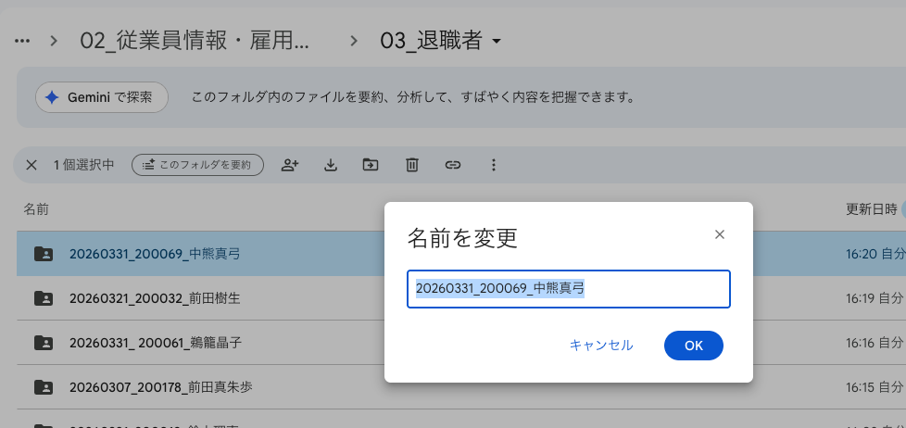
Task: Click shared folder icon of 前田樹生 row
Action: click(44, 298)
